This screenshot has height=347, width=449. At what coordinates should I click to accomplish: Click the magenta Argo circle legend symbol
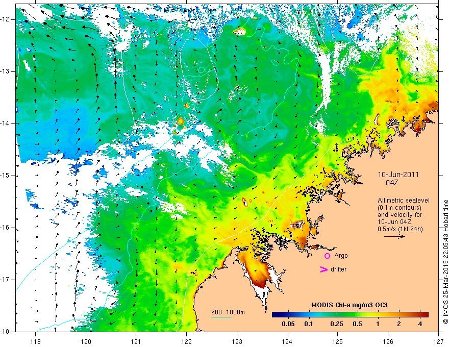pyautogui.click(x=327, y=256)
